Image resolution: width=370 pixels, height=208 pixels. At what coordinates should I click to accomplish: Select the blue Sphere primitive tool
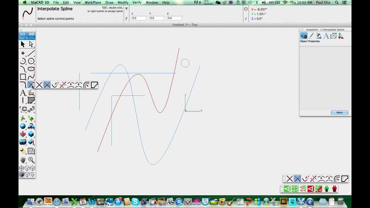(x=23, y=126)
